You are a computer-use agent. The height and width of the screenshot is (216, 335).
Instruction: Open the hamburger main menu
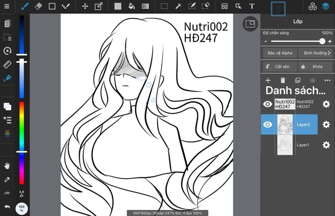(x=7, y=6)
